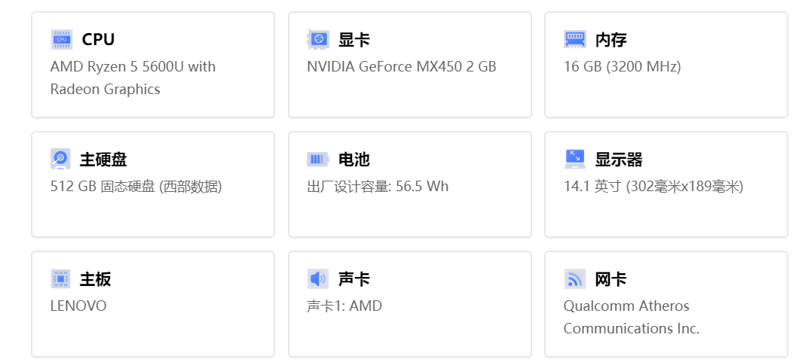
Task: Click the motherboard icon
Action: pyautogui.click(x=60, y=279)
